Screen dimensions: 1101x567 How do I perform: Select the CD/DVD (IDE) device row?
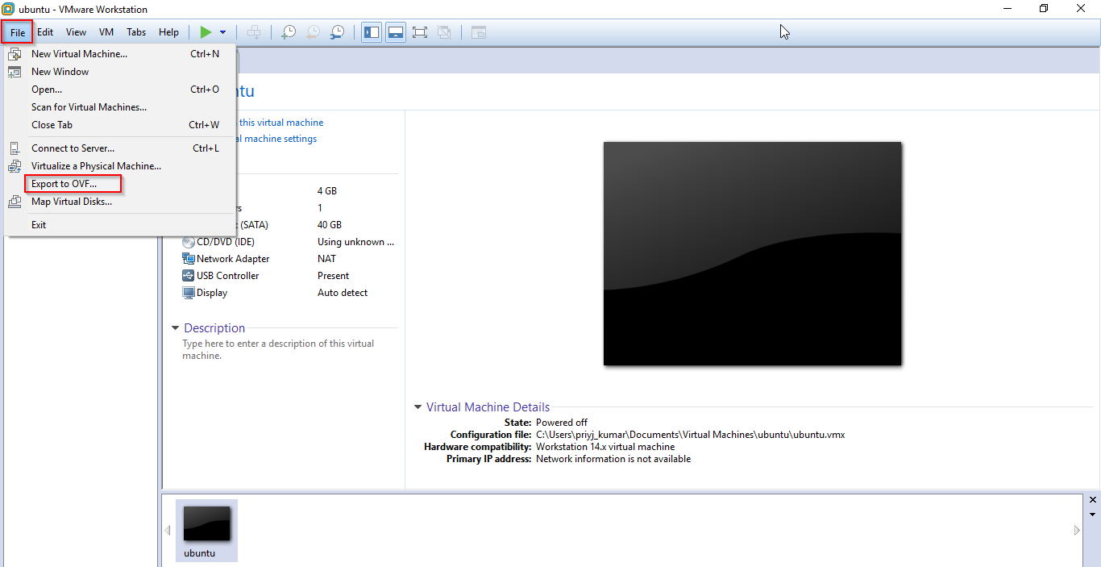tap(289, 242)
